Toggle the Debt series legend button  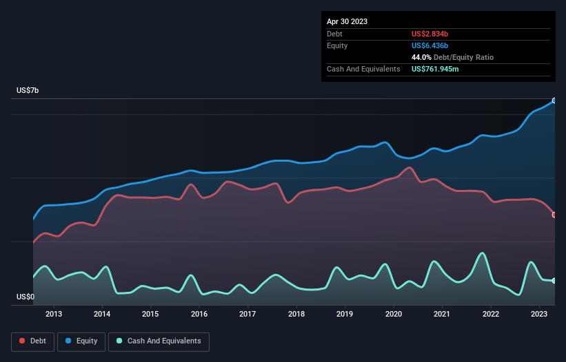point(33,341)
